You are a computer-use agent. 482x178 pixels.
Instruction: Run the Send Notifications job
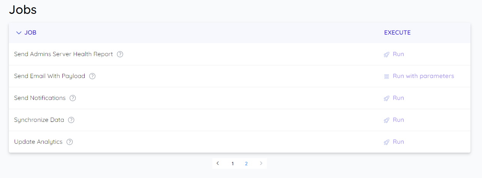click(394, 98)
